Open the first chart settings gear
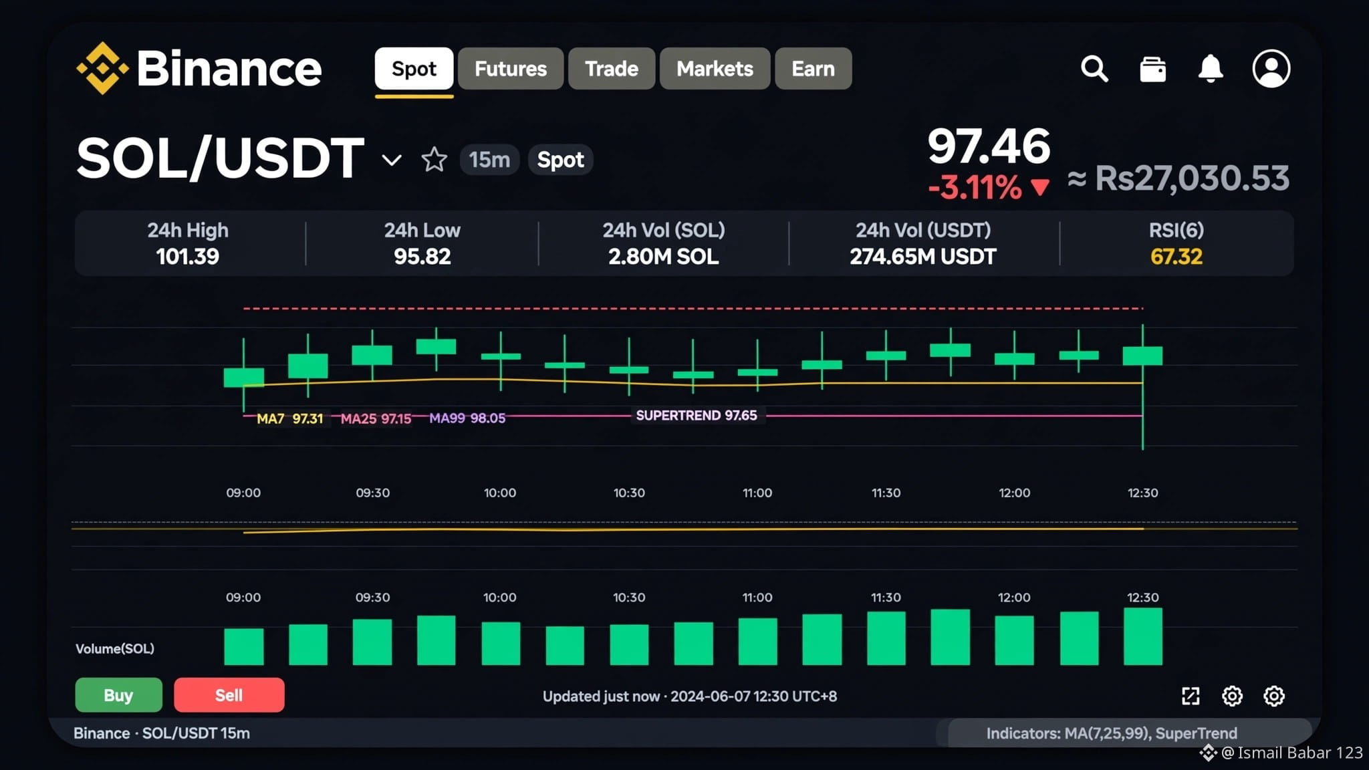This screenshot has height=770, width=1369. [1232, 696]
